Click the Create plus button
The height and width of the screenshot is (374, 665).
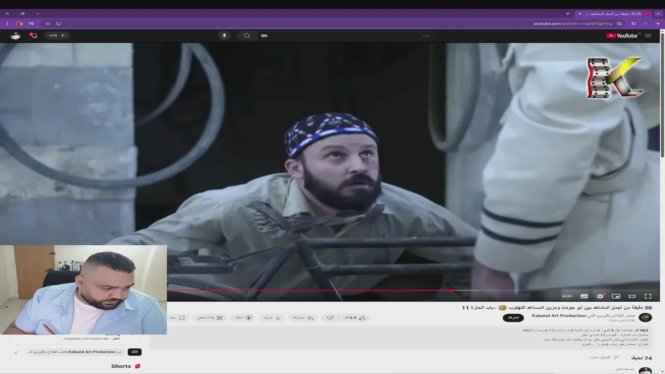(x=57, y=35)
